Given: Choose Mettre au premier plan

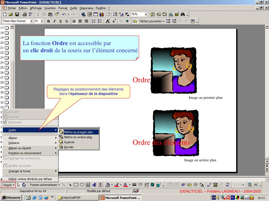Looking at the screenshot, I should coord(79,132).
